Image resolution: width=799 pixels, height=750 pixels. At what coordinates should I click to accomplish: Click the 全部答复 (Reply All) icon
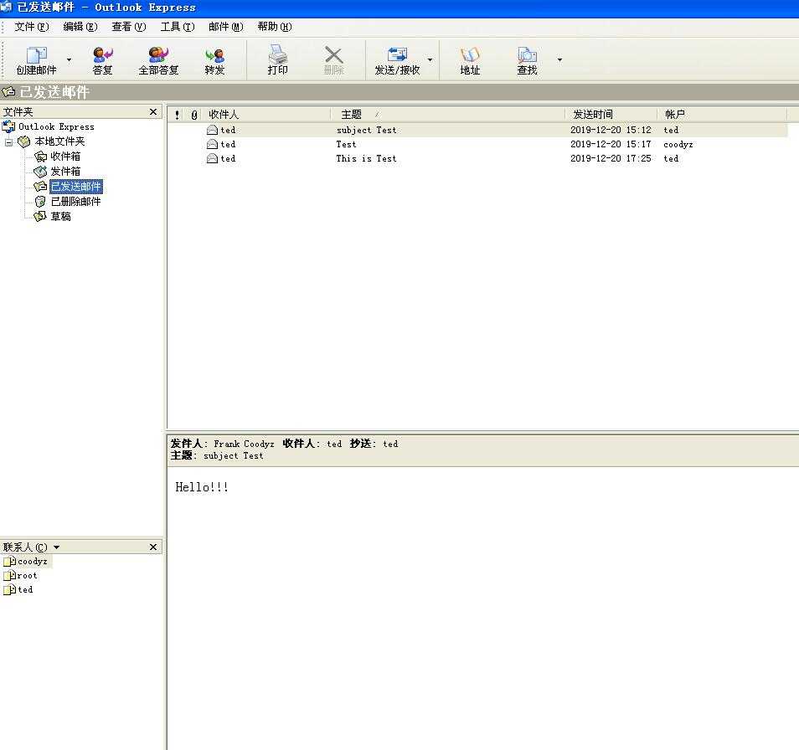(x=158, y=60)
